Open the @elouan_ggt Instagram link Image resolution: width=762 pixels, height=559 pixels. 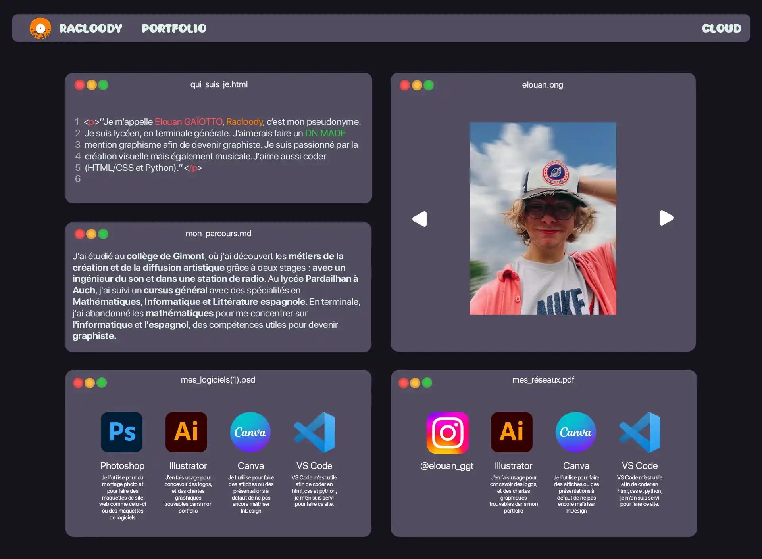(x=447, y=466)
